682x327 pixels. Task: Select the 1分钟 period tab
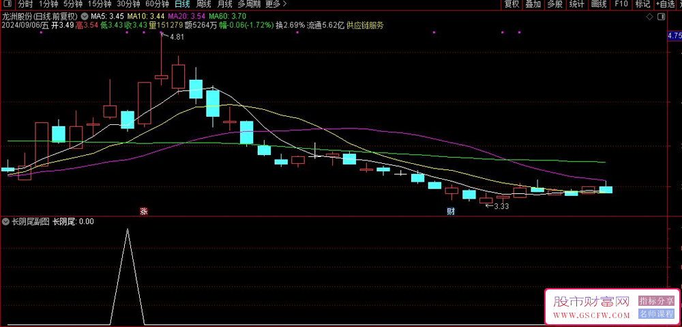point(48,4)
